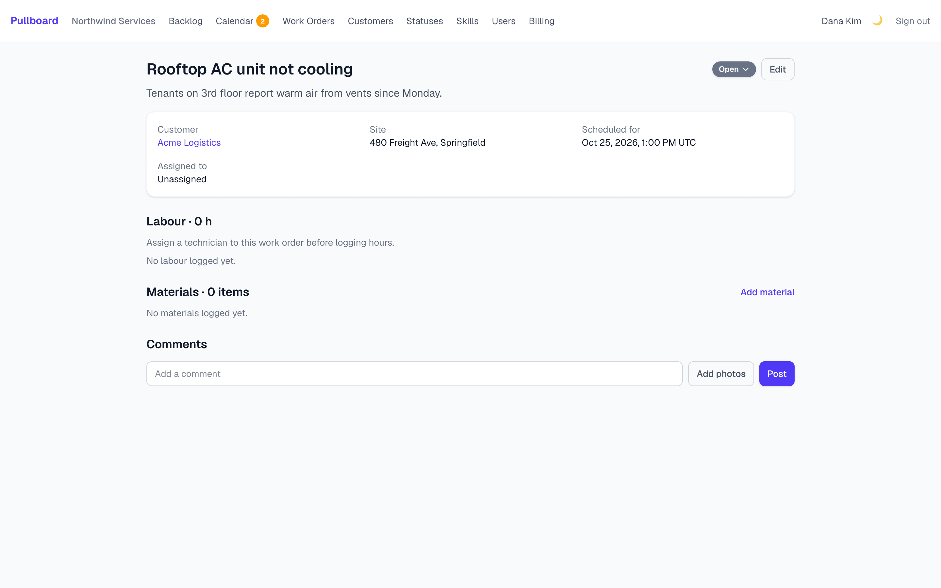This screenshot has width=941, height=588.
Task: Click the Comments heading
Action: pos(176,344)
